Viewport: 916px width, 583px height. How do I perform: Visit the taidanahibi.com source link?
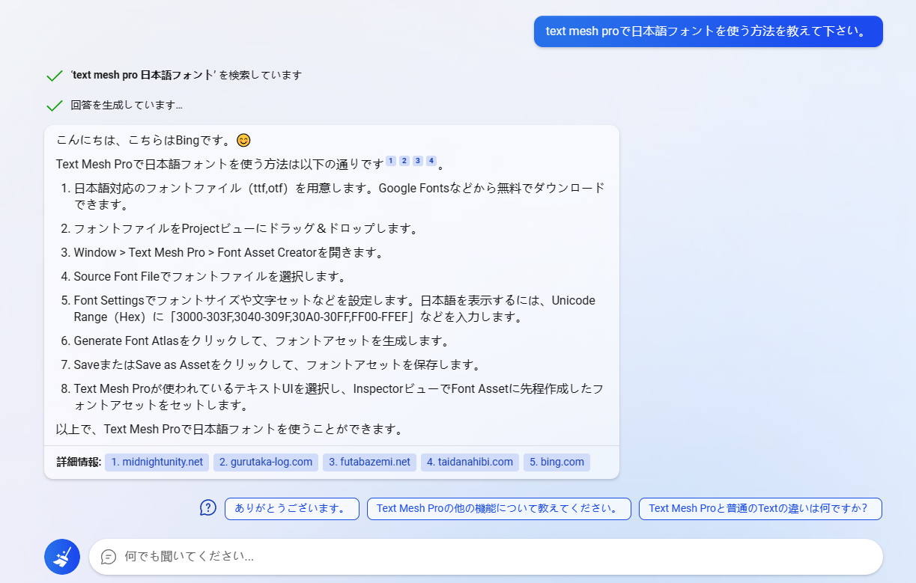[470, 463]
